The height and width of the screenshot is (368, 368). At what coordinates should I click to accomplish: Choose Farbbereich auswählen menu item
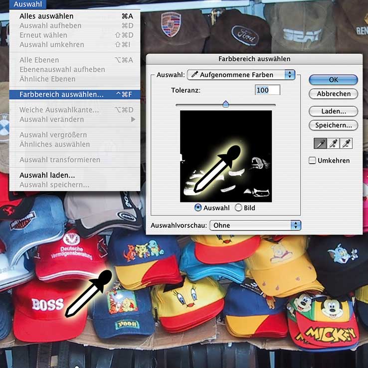click(75, 94)
